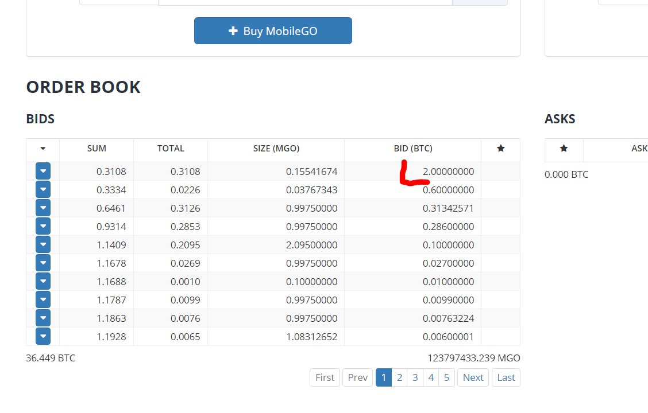
Task: Open dropdown for the 0.60000000 bid row
Action: click(43, 189)
